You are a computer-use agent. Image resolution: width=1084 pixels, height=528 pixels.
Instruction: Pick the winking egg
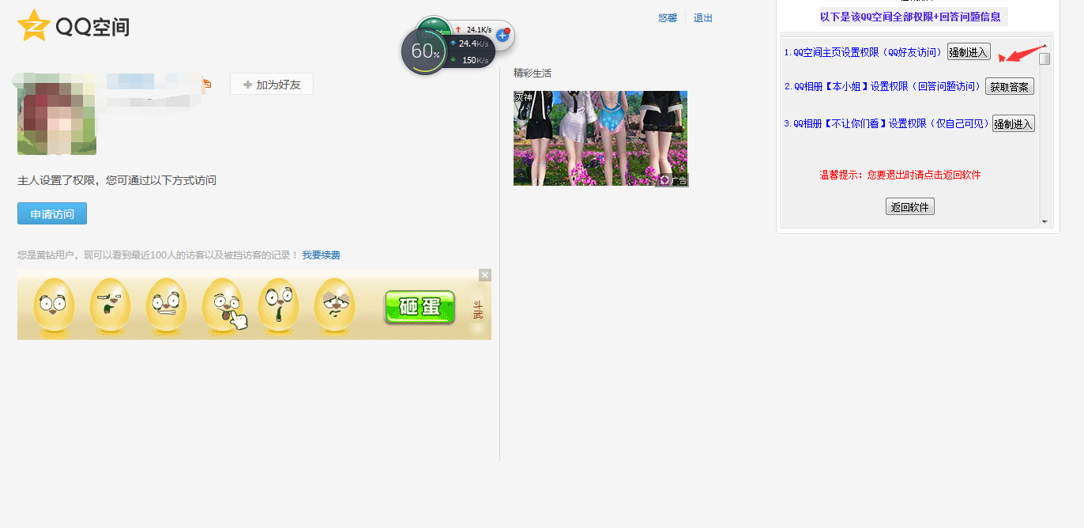[110, 304]
